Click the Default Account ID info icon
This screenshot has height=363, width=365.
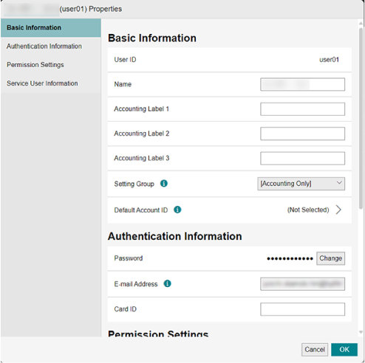pos(177,210)
